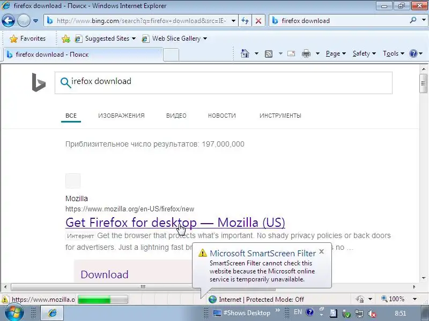The height and width of the screenshot is (321, 429).
Task: Click the horizontal scrollbar left arrow
Action: 5,287
